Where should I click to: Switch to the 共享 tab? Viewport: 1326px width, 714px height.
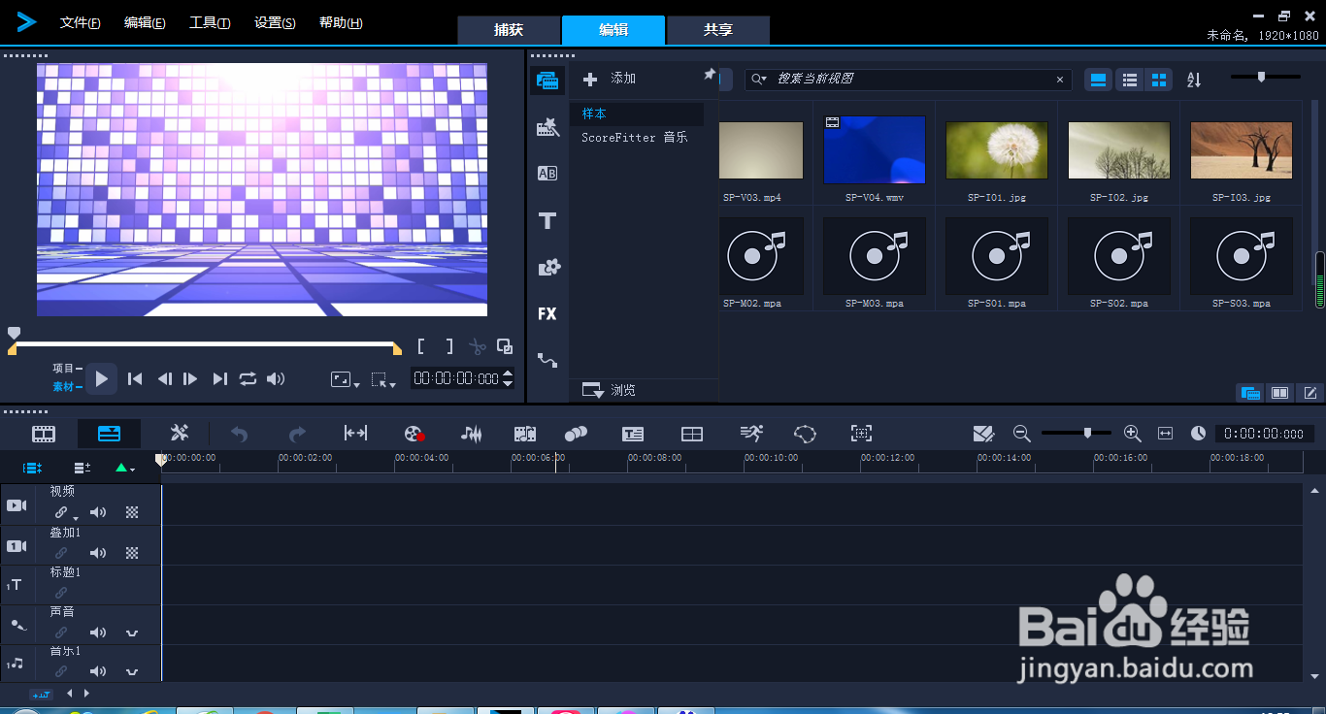718,30
